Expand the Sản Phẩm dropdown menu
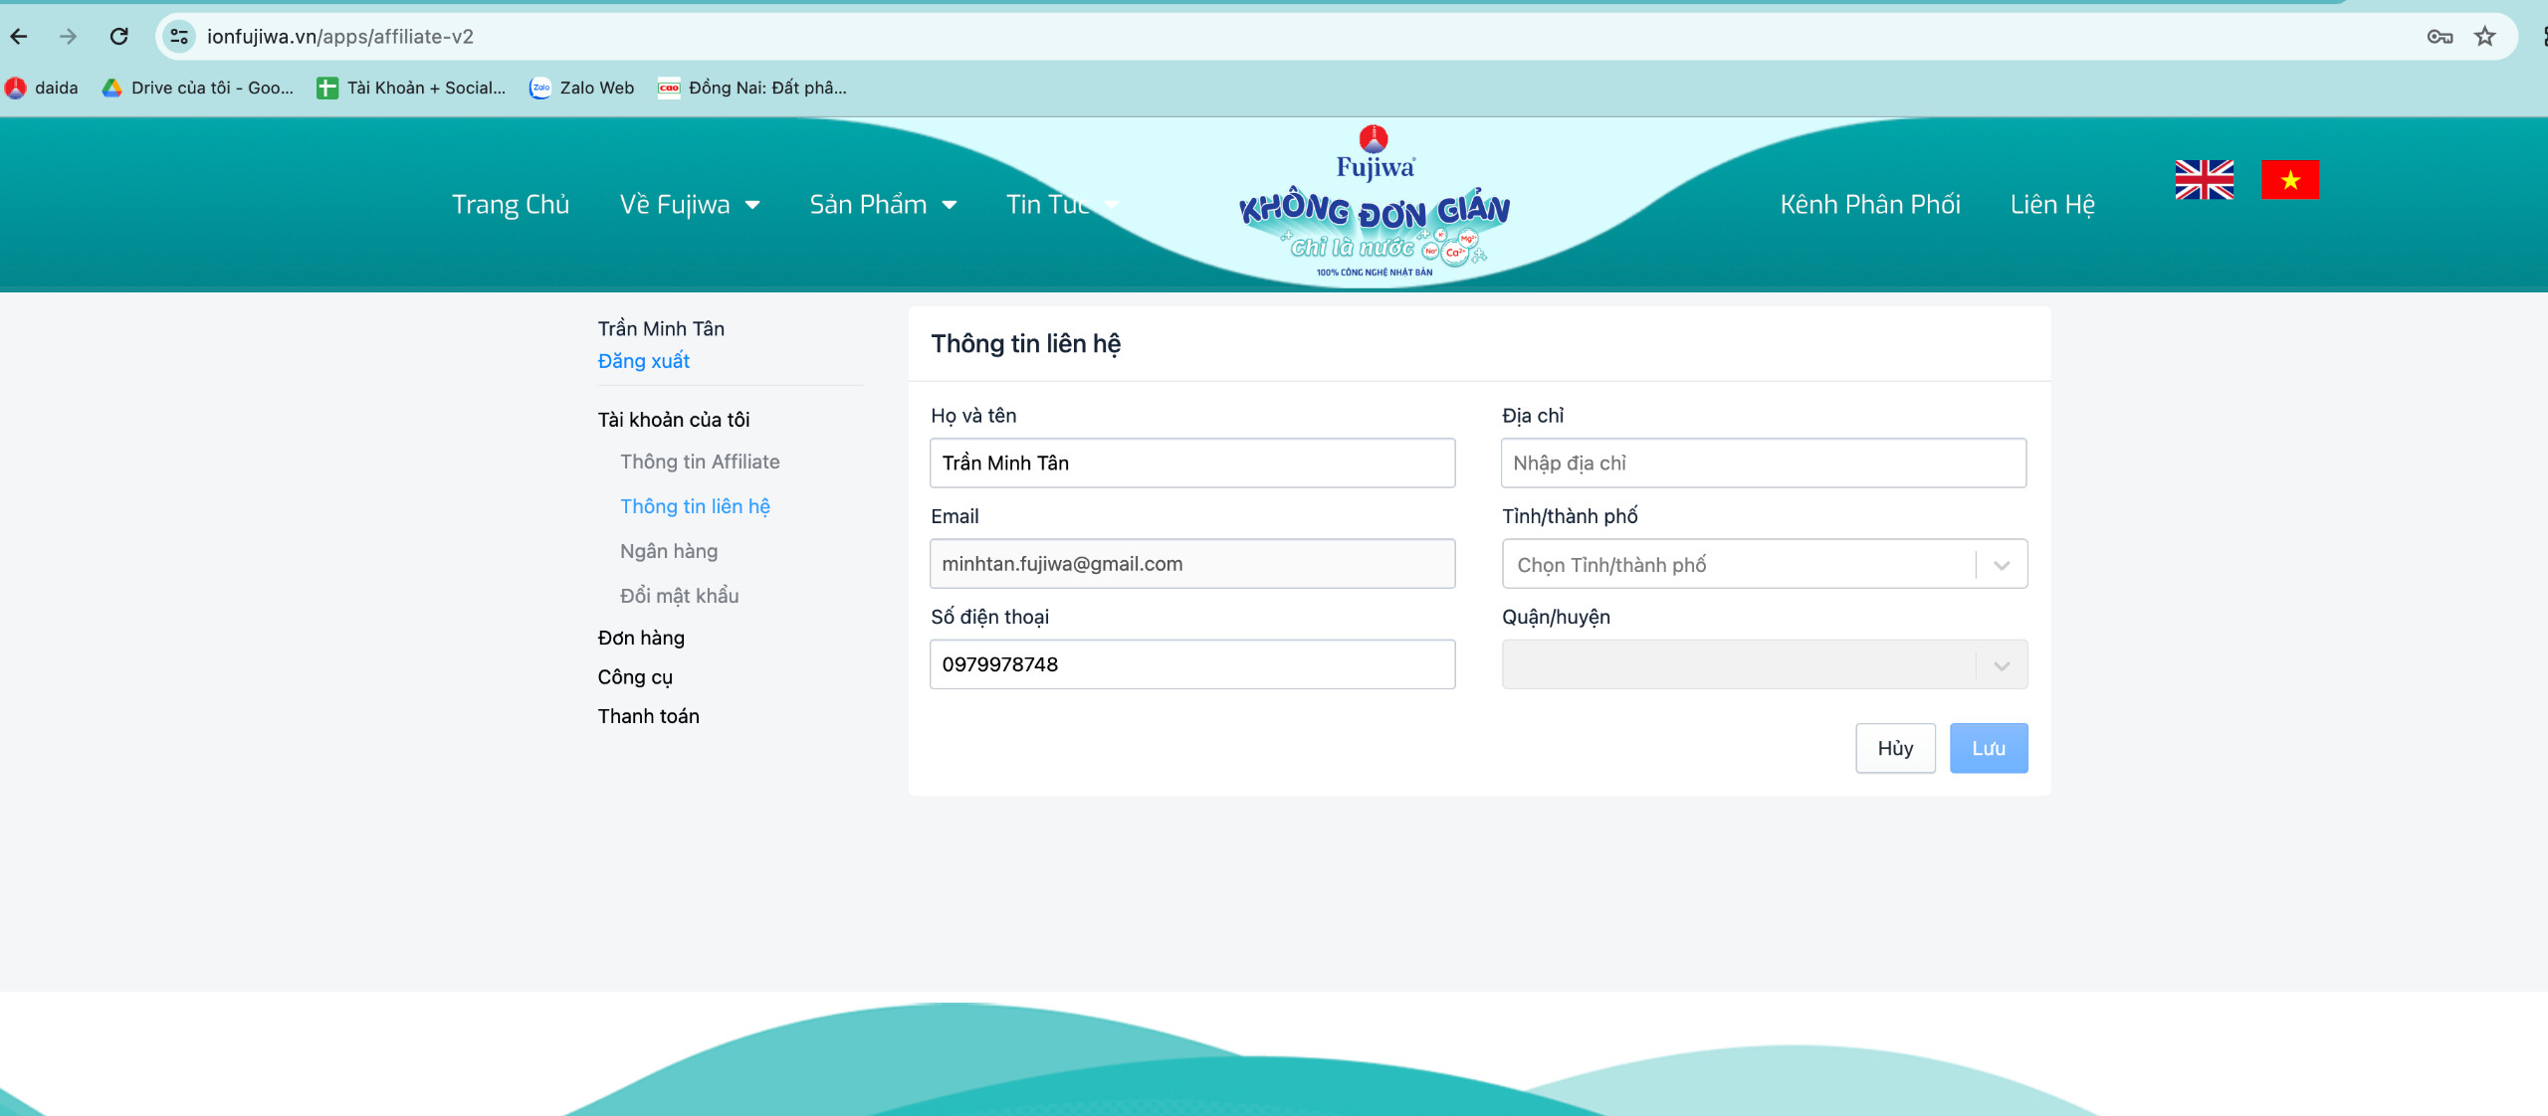Viewport: 2548px width, 1116px height. pos(883,205)
